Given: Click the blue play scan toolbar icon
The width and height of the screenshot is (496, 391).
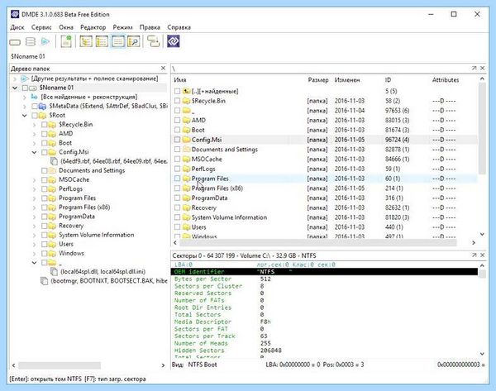Looking at the screenshot, I should [x=45, y=41].
